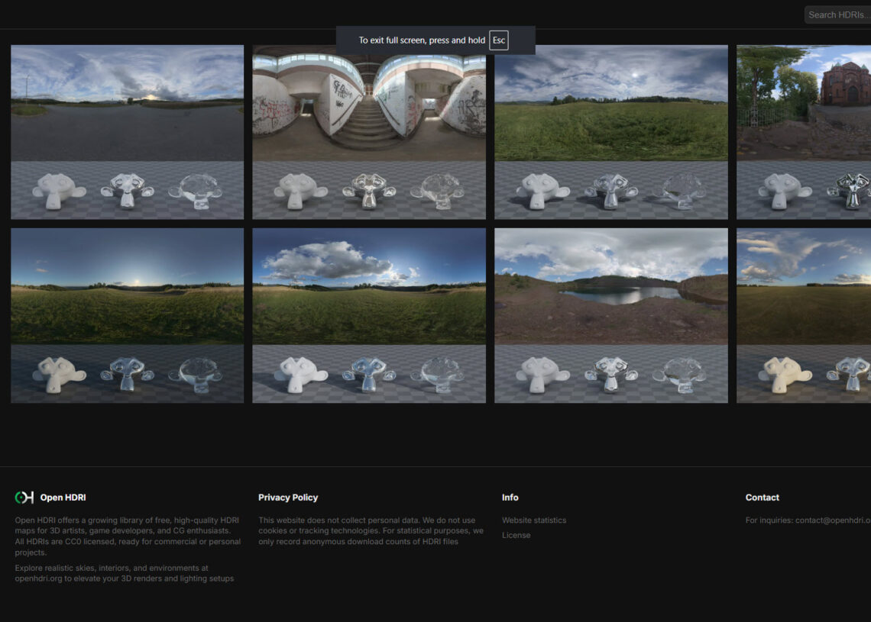The height and width of the screenshot is (622, 871).
Task: Click the contact@openhdri email link
Action: [x=832, y=520]
